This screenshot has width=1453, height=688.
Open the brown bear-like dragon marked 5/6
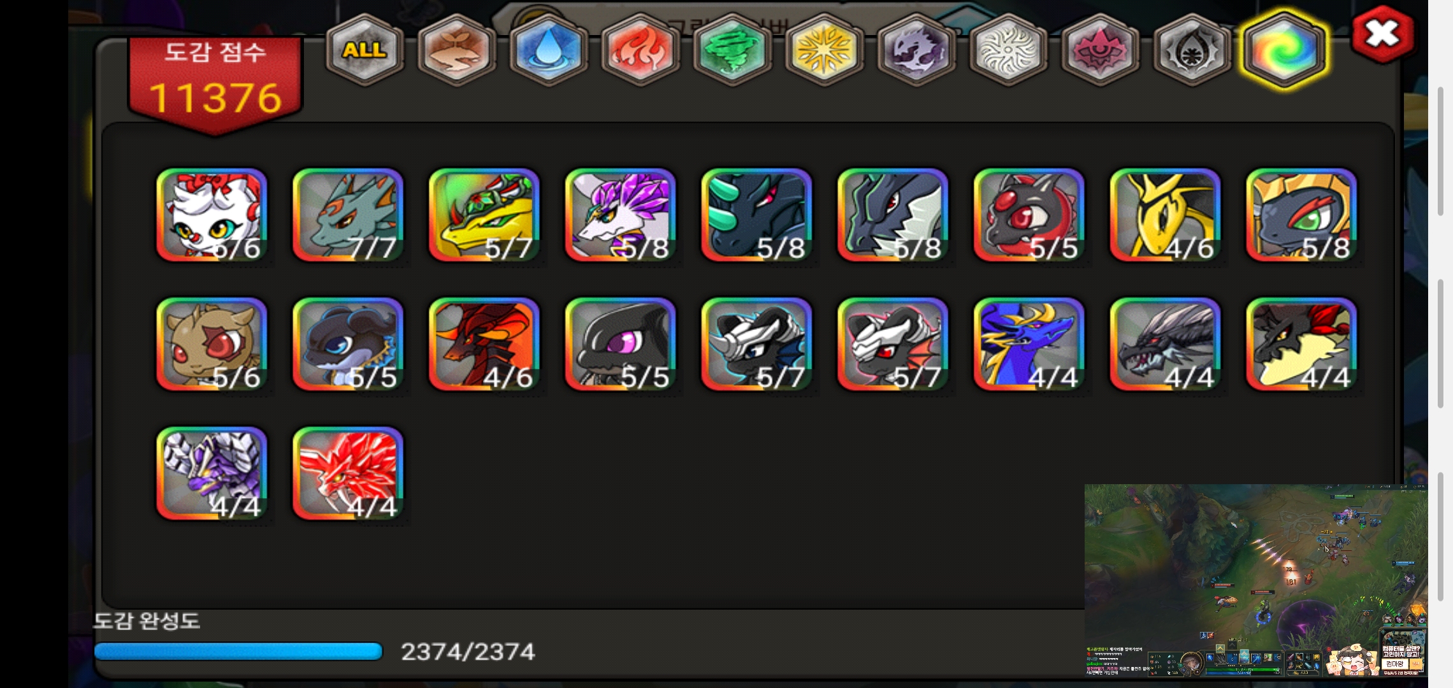[212, 344]
